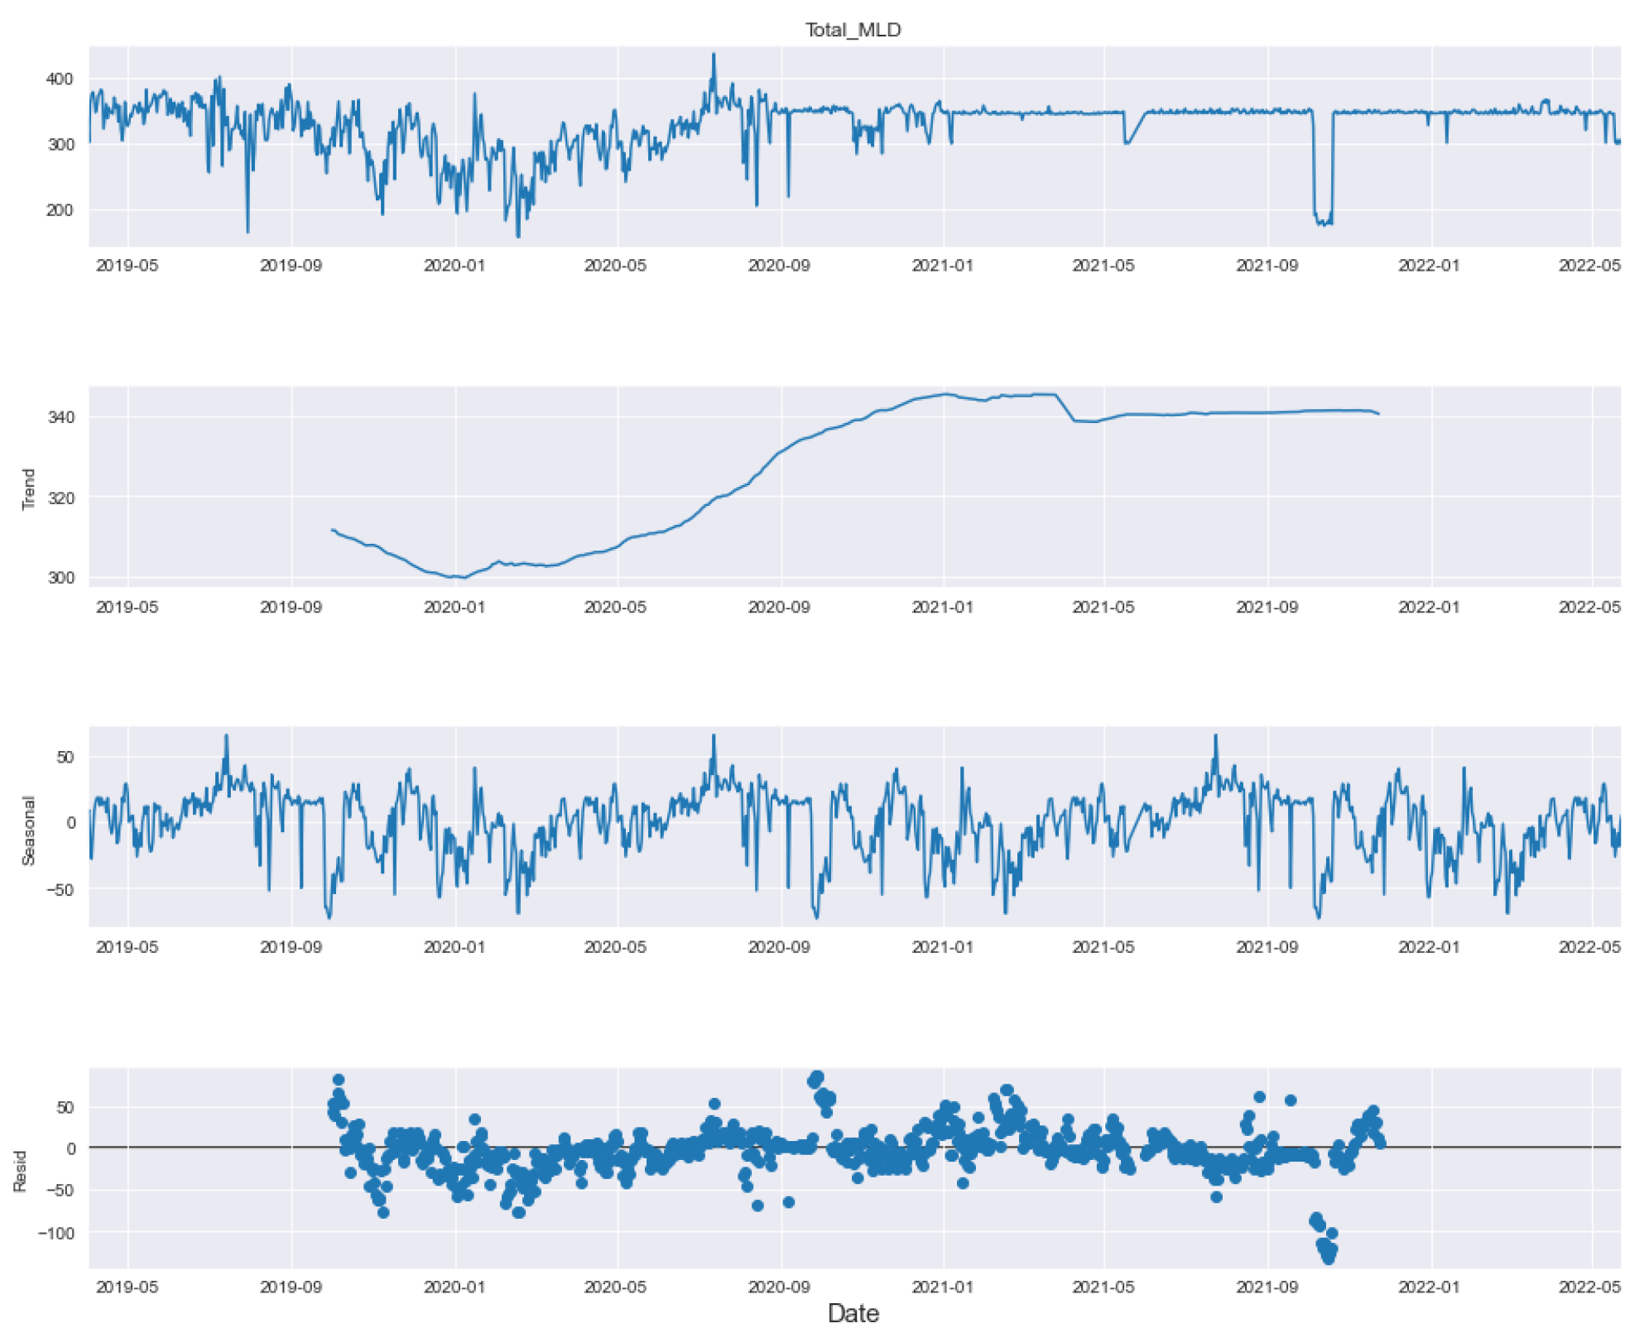
Task: Click the right end of the Trend line
Action: tap(1378, 413)
